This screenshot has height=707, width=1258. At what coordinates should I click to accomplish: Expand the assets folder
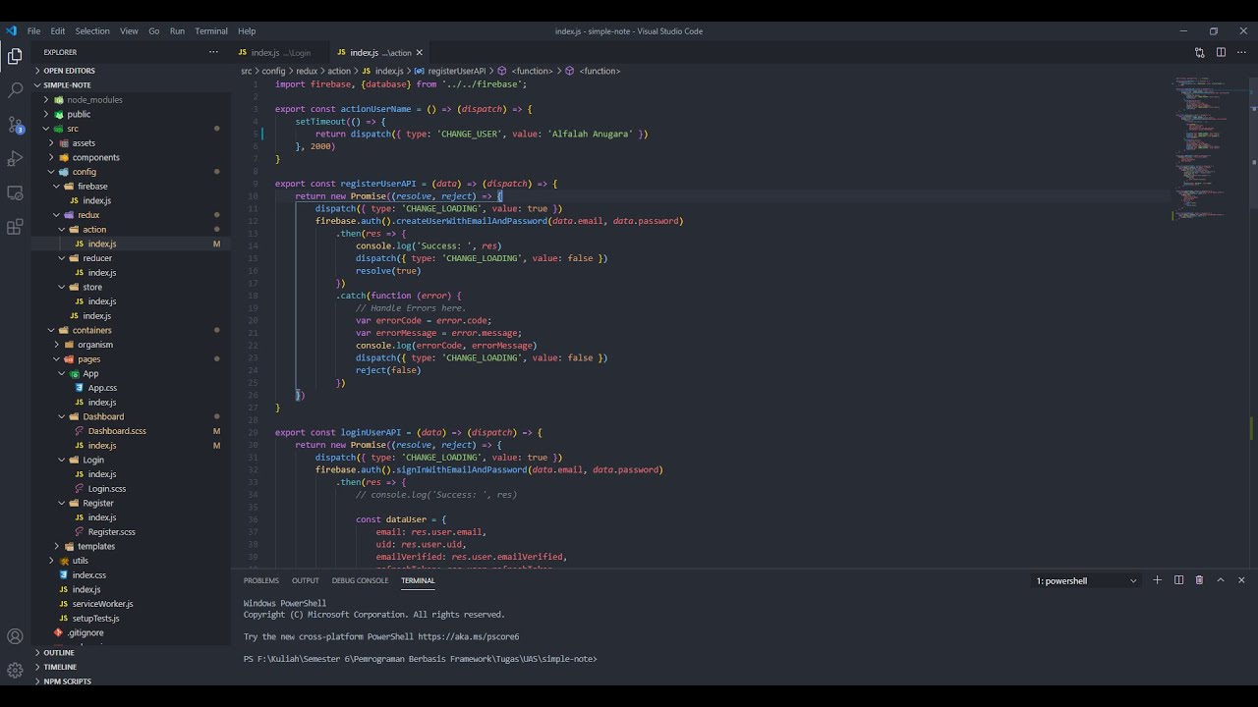tap(84, 143)
